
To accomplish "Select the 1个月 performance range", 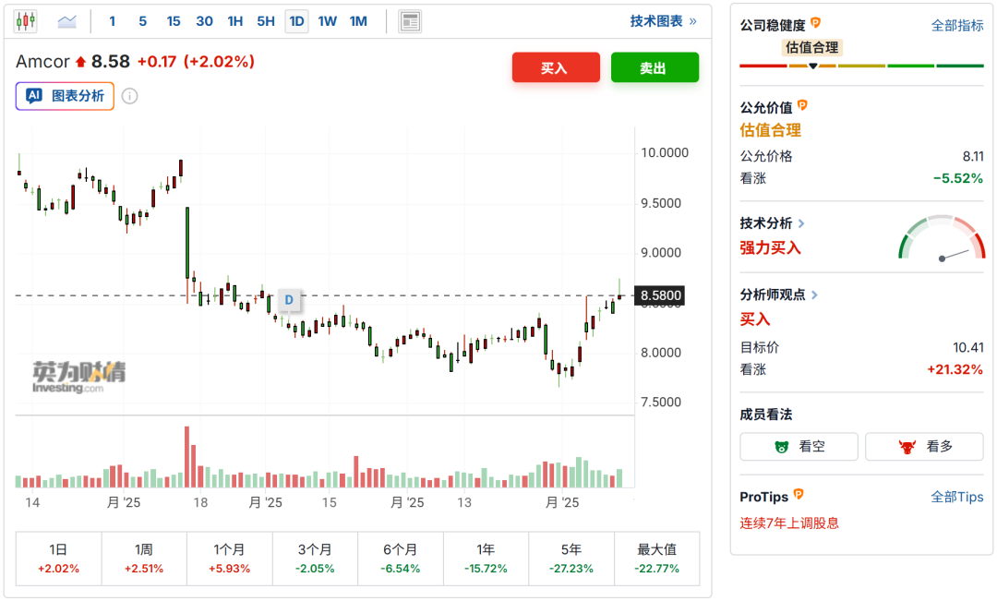I will click(230, 559).
